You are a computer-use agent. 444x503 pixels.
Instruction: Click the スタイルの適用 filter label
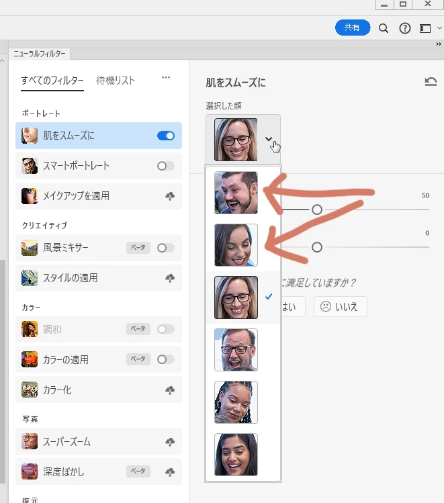71,278
